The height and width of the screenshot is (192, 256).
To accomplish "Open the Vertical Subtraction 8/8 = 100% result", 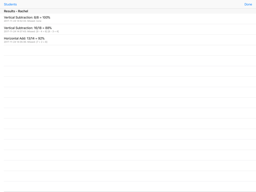I will pos(128,19).
